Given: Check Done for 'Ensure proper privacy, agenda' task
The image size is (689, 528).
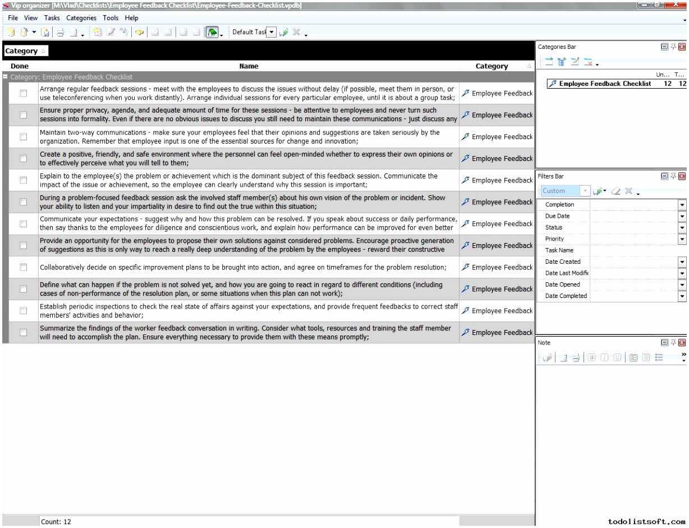Looking at the screenshot, I should 23,115.
